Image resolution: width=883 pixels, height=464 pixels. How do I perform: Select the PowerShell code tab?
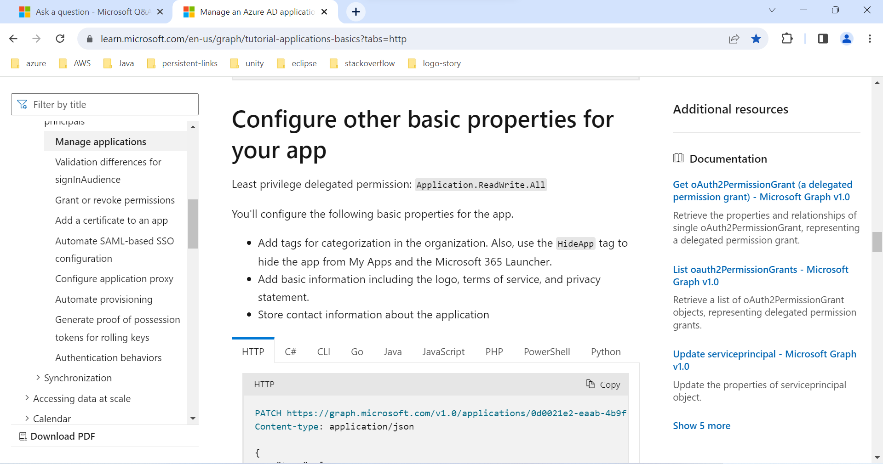[547, 352]
